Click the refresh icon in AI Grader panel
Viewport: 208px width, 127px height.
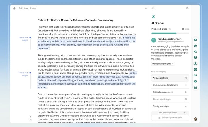187,8
